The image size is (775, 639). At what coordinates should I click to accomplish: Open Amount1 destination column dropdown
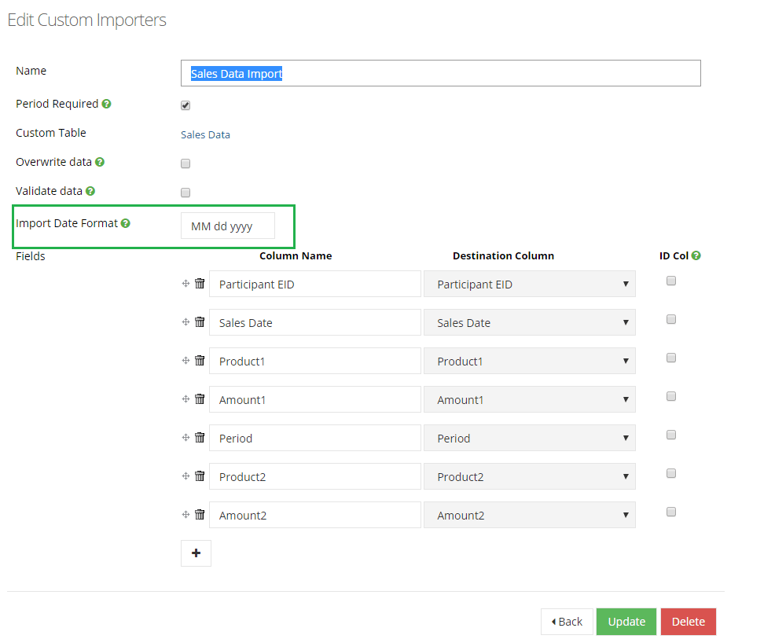click(529, 399)
